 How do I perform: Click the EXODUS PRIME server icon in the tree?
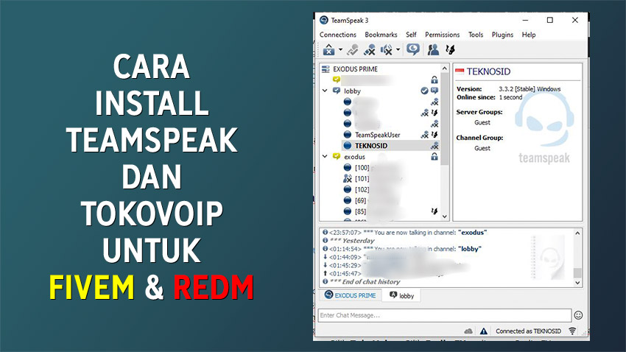(x=326, y=69)
